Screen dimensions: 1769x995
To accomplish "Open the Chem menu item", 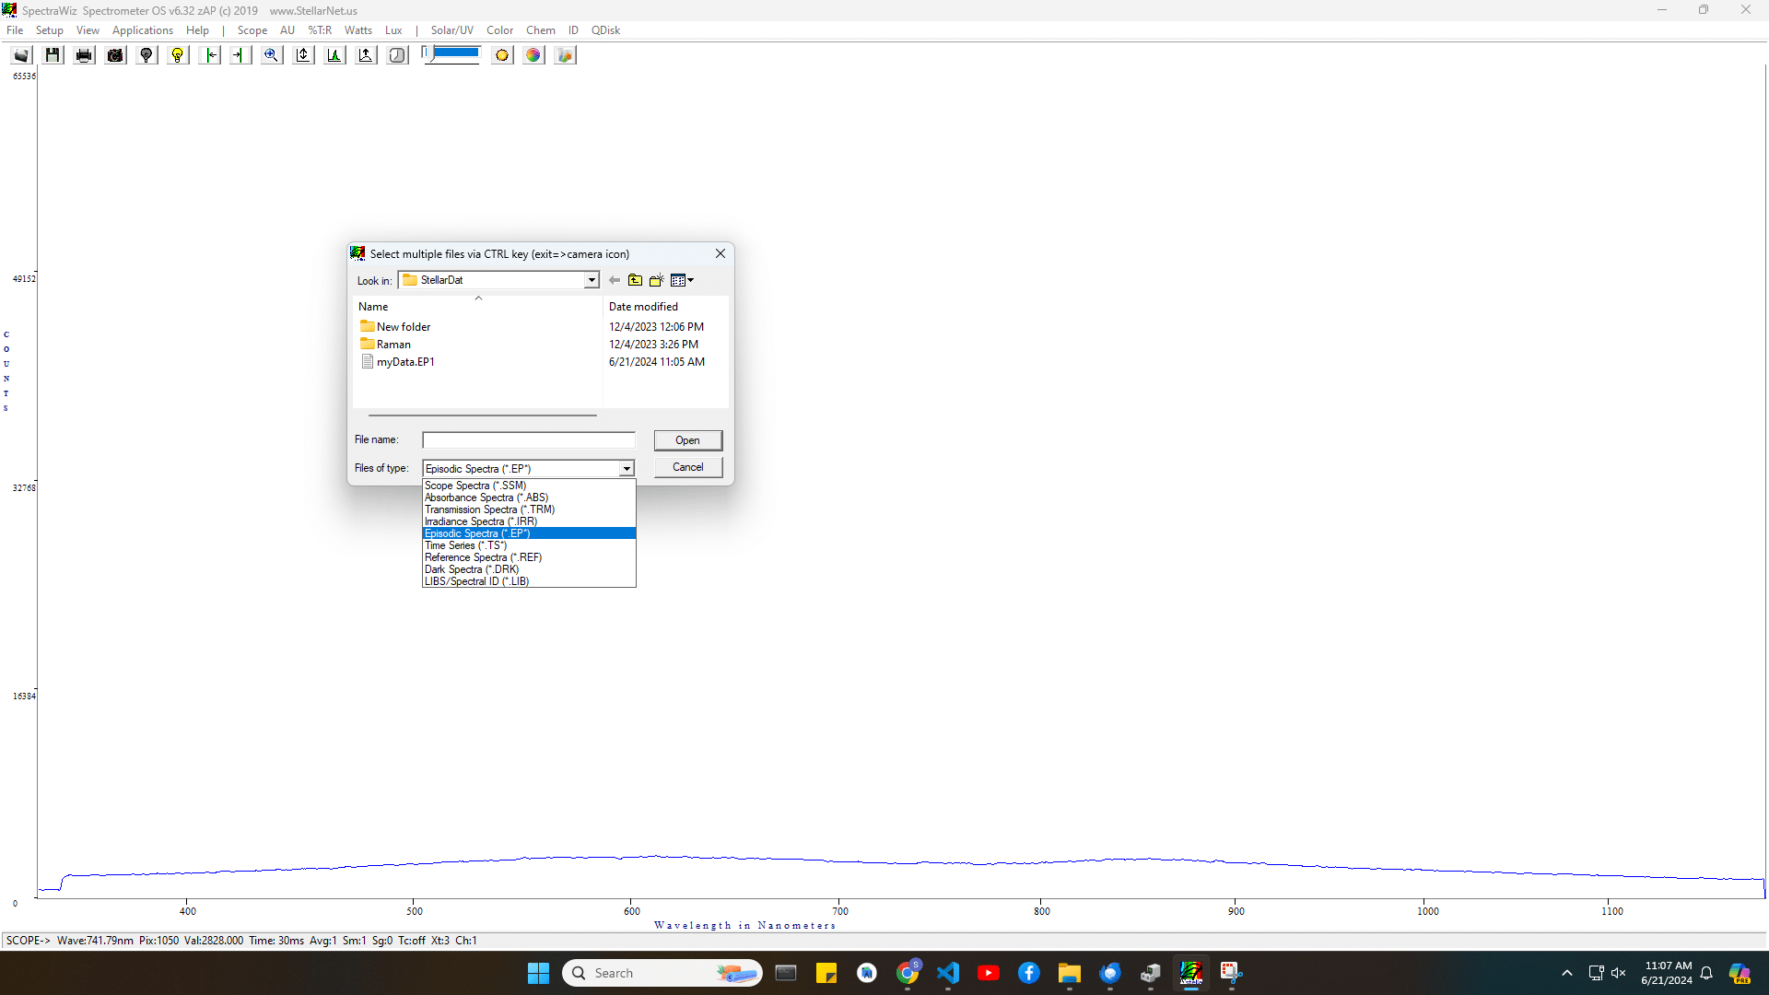I will [541, 30].
